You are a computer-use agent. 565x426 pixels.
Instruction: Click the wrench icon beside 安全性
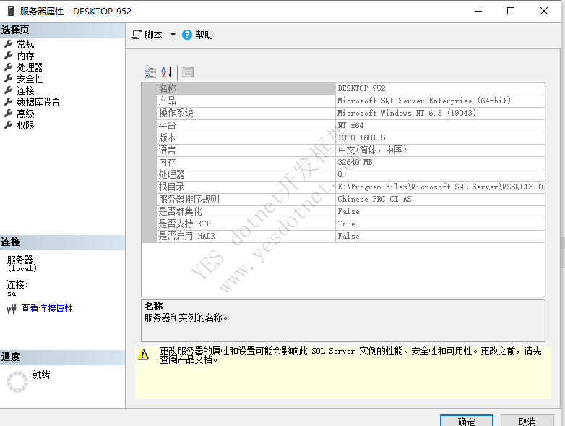click(x=9, y=79)
